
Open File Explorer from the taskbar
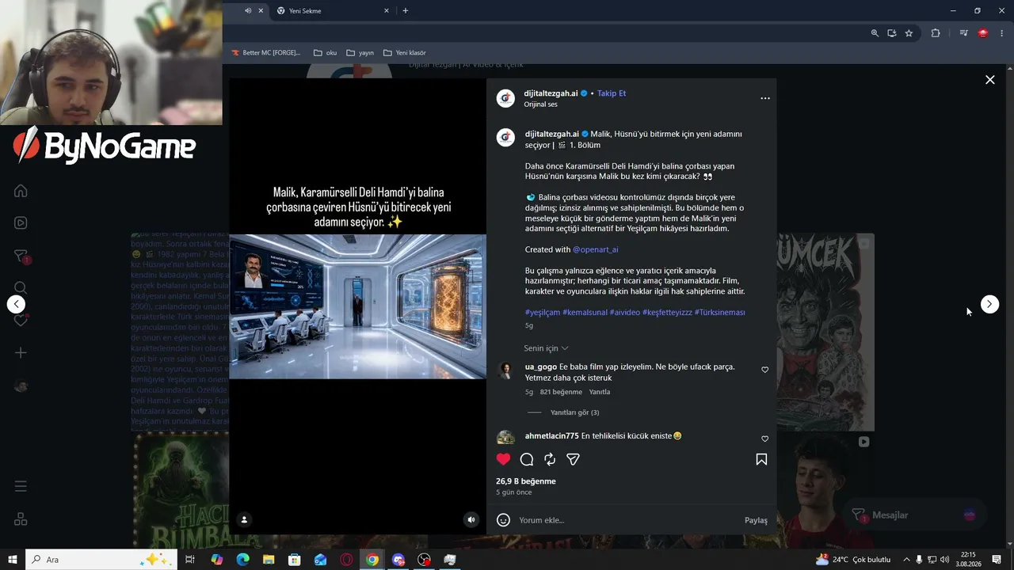pyautogui.click(x=269, y=560)
